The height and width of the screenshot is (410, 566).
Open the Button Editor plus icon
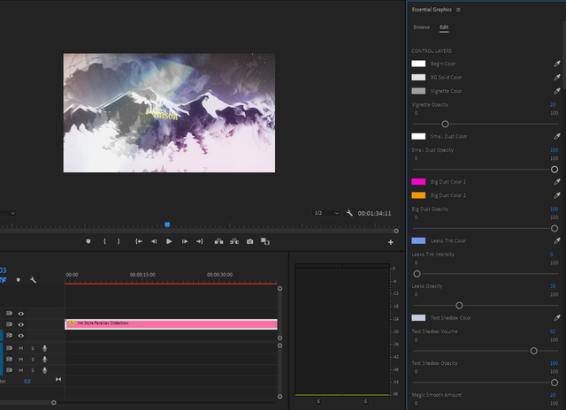pos(391,242)
